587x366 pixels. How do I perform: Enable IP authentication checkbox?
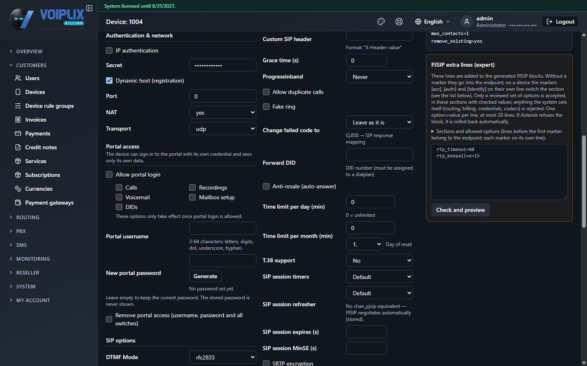[x=109, y=50]
